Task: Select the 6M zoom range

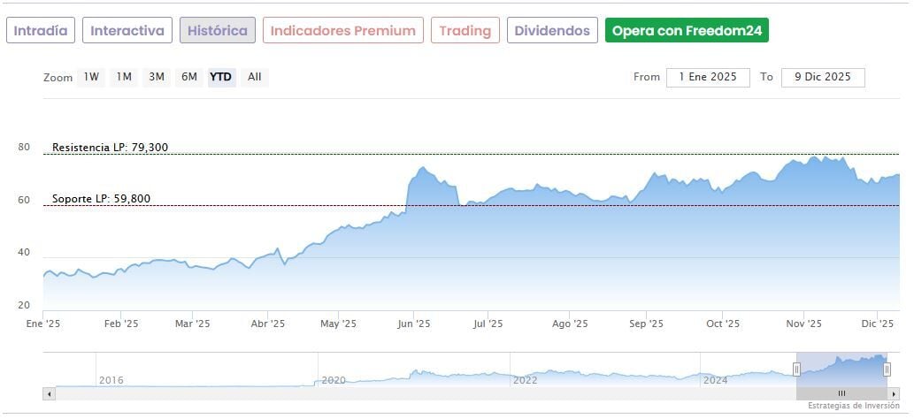Action: [x=189, y=77]
